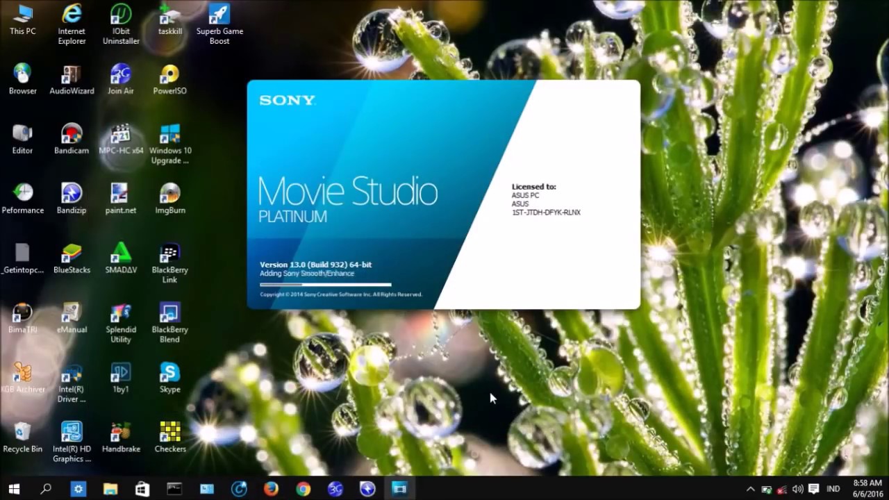Select the ImgBurn desktop shortcut
Viewport: 889px width, 500px height.
(x=170, y=199)
